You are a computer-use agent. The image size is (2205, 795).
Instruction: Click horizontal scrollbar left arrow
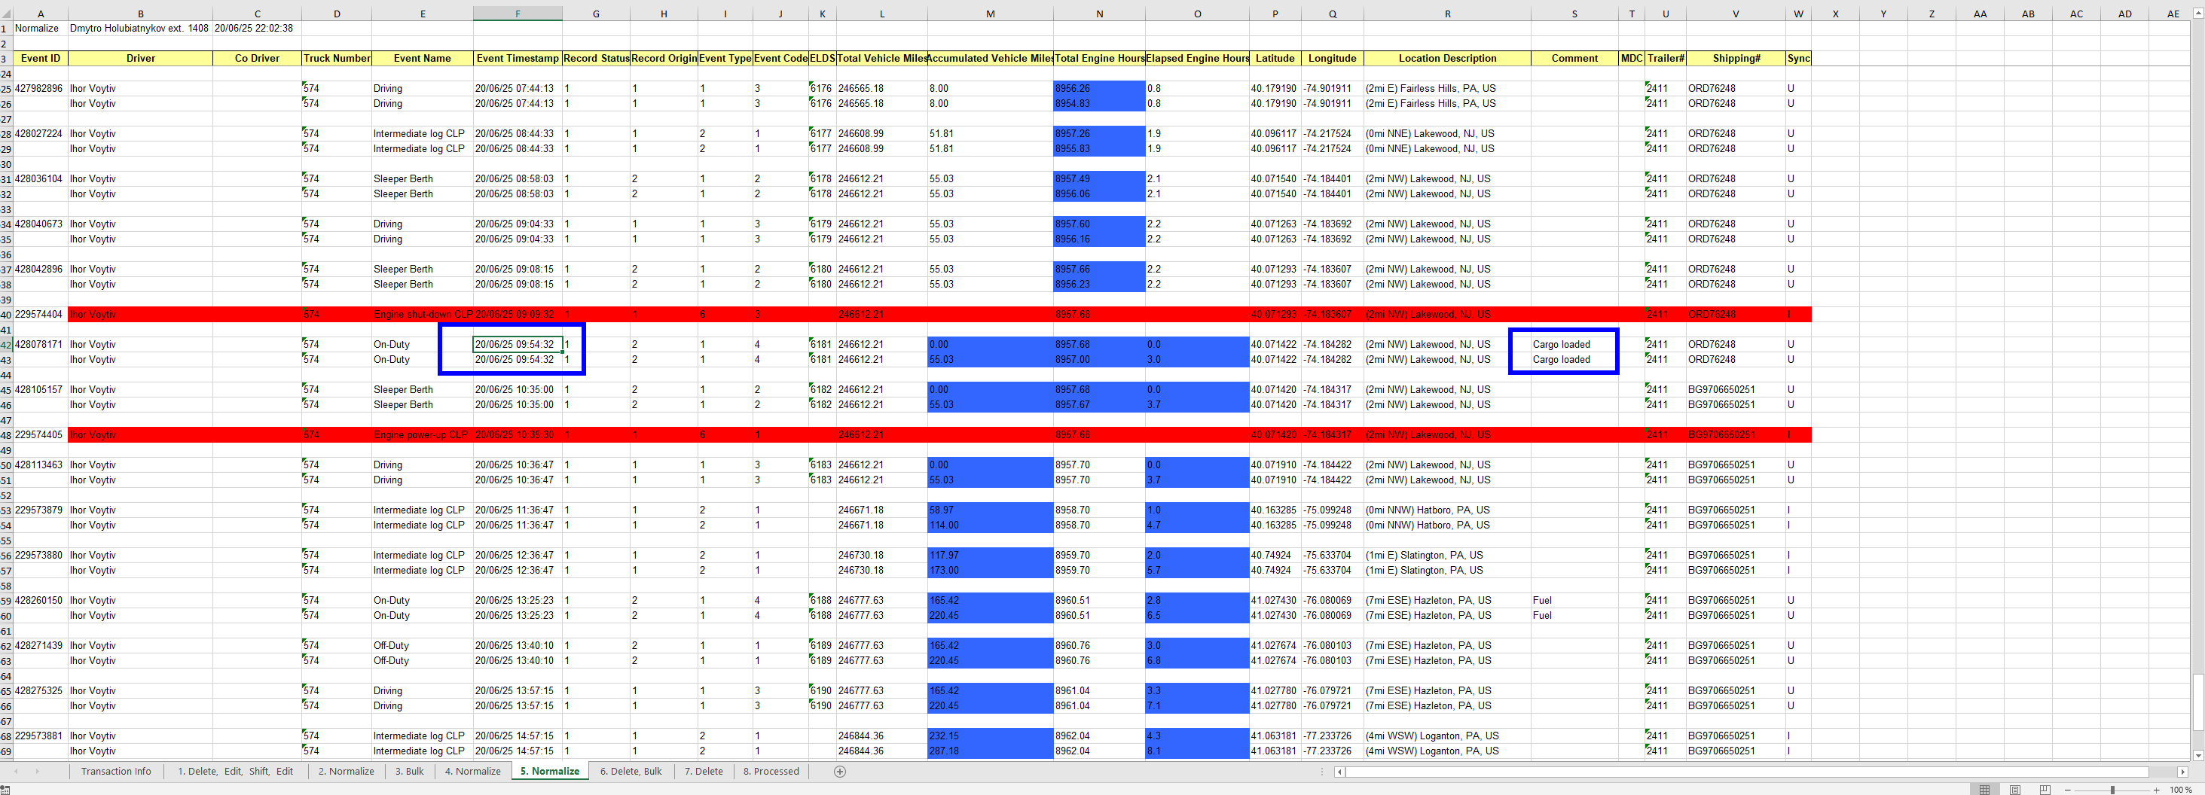point(1340,772)
